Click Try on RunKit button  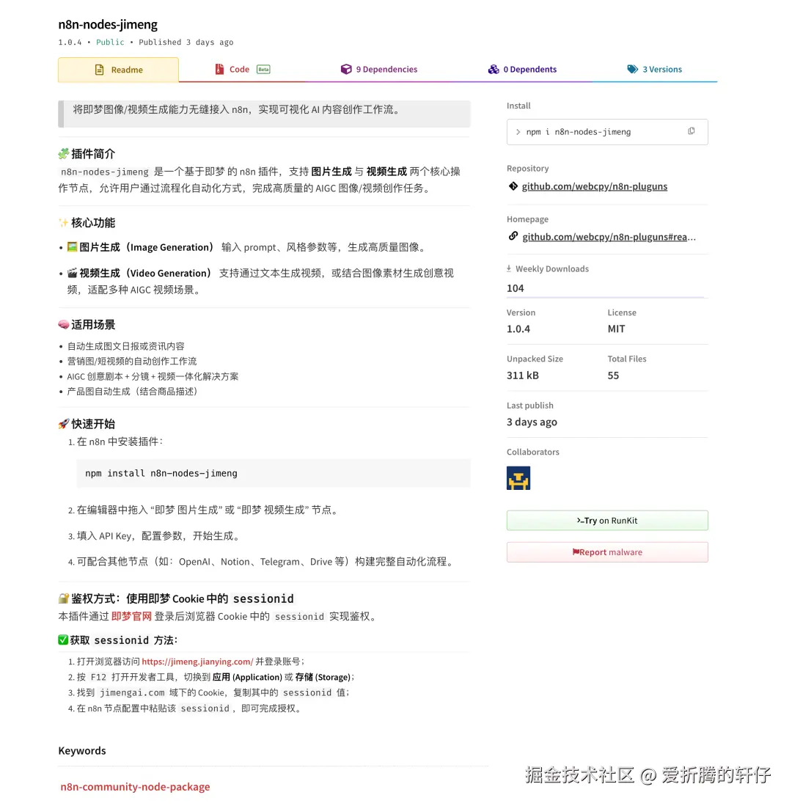click(607, 520)
